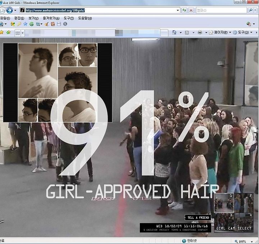Open the 보기(V) menu
259x244 pixels.
click(x=33, y=18)
